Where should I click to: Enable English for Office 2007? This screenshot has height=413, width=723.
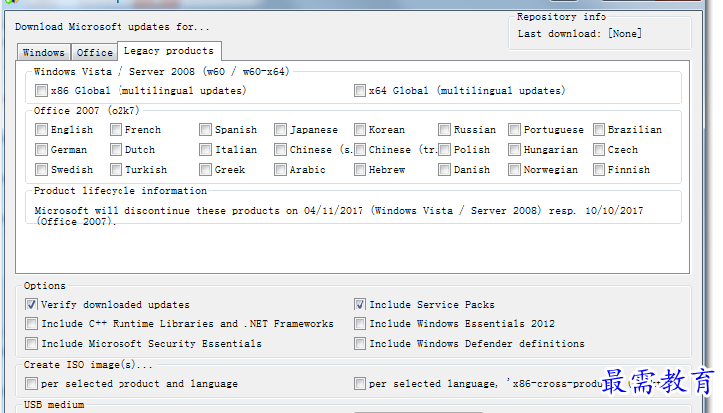tap(41, 130)
